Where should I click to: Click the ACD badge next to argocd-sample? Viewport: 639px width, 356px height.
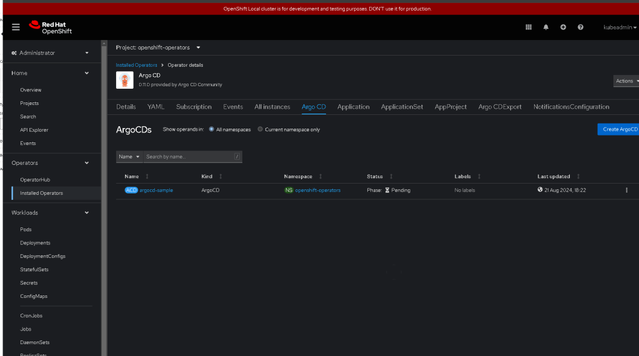tap(131, 190)
